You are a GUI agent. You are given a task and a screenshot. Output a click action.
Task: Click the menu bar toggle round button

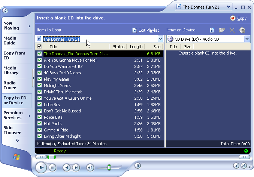5,10
